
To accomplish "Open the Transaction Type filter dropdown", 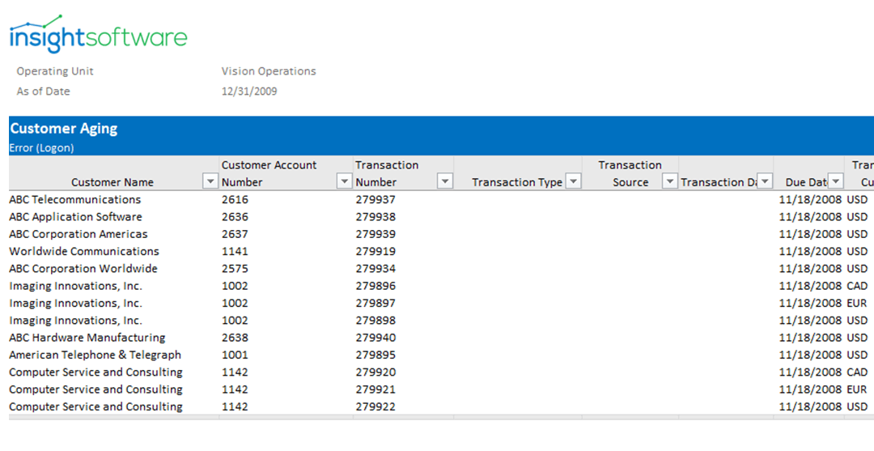I will pyautogui.click(x=574, y=181).
